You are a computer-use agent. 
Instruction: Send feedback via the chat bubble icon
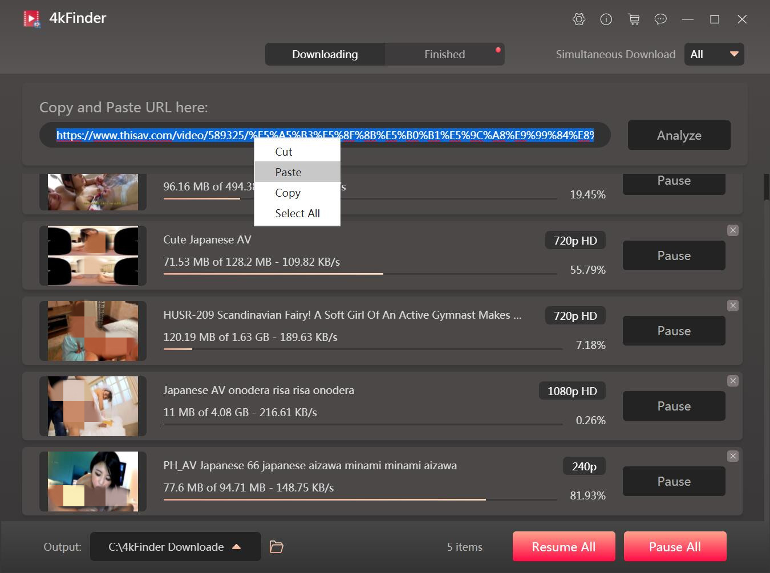tap(660, 19)
